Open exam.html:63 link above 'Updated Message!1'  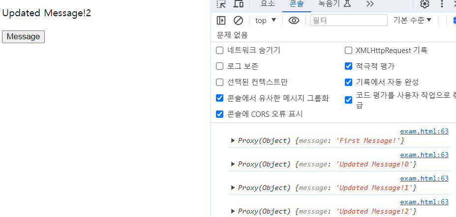point(425,178)
